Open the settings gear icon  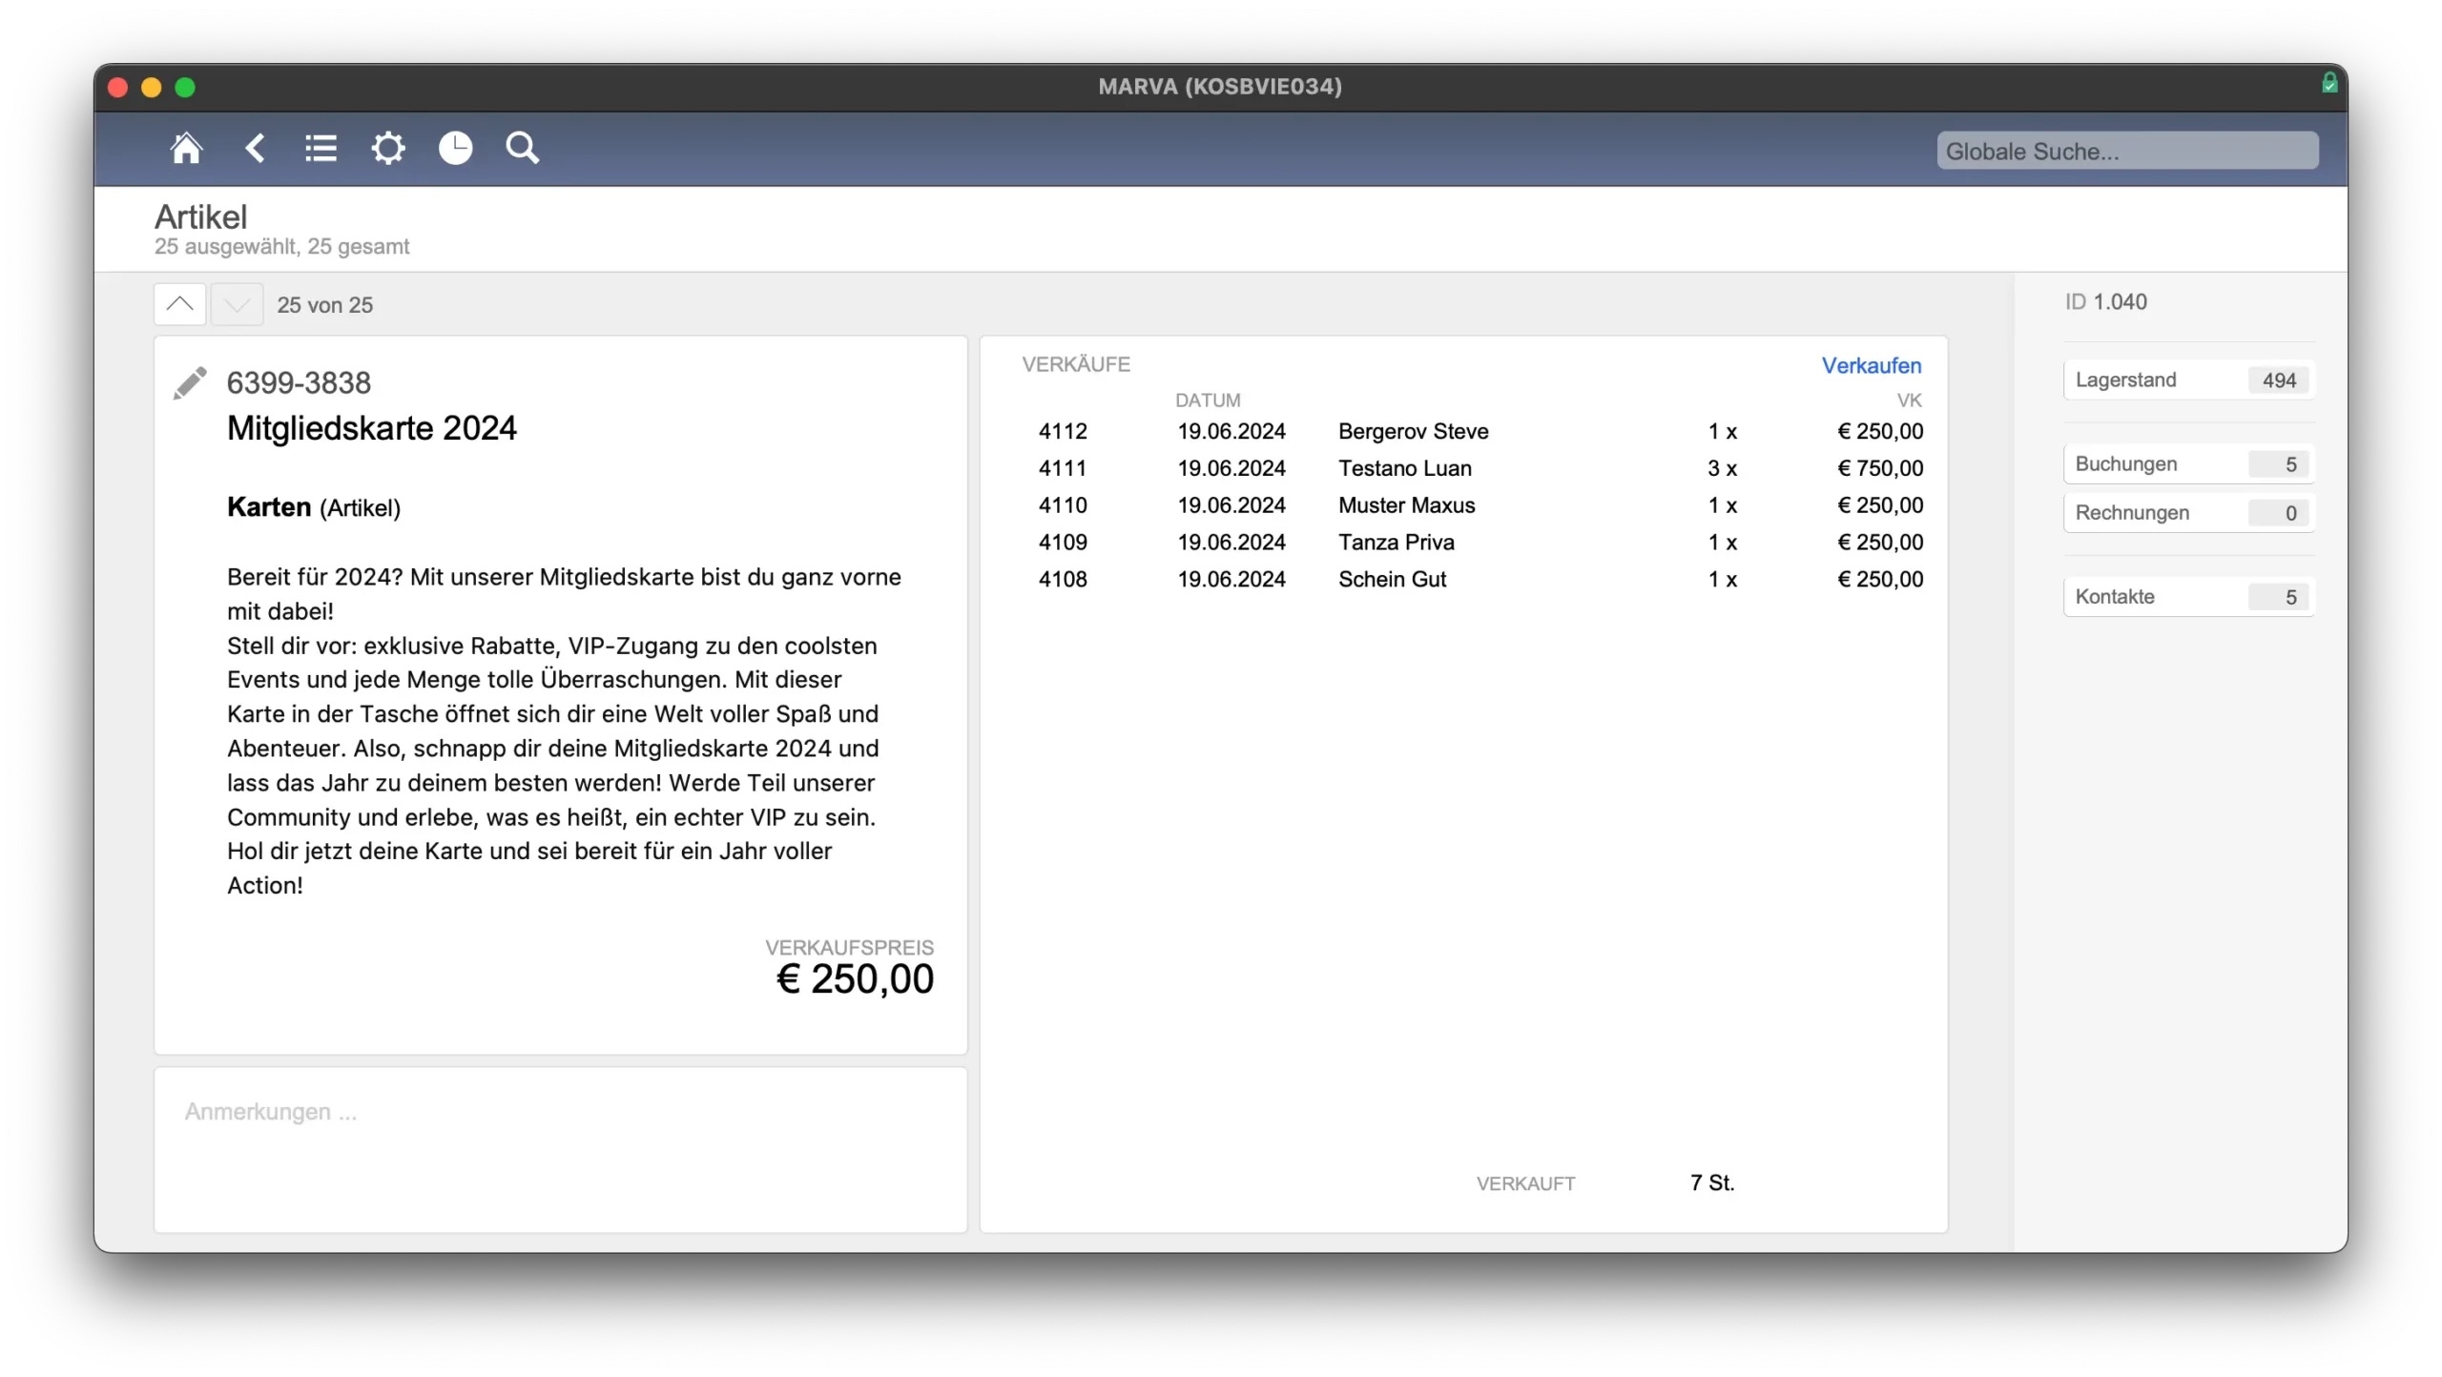pos(388,148)
